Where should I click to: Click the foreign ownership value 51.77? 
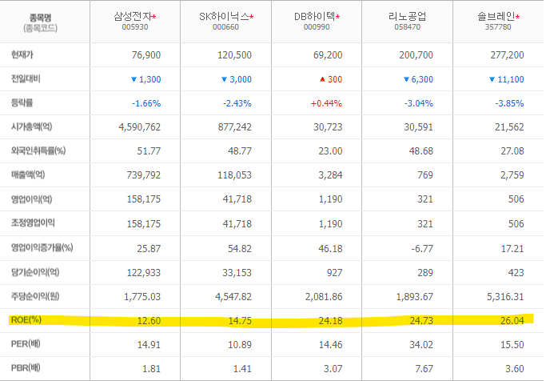click(149, 151)
